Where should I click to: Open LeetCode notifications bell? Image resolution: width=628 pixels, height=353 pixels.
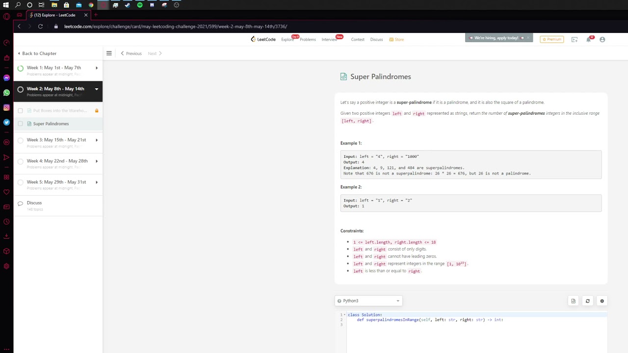[x=588, y=39]
